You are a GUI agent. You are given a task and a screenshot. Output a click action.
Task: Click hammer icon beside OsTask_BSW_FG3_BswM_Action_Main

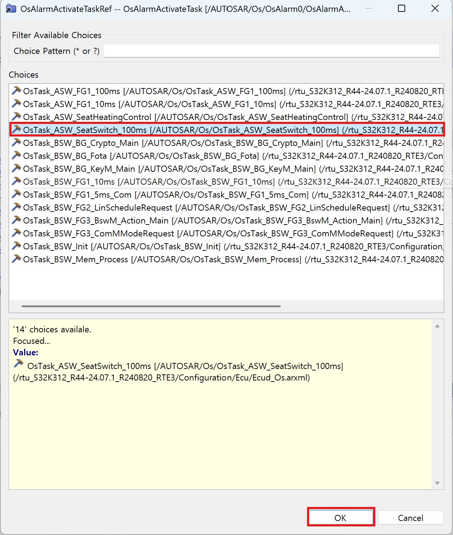coord(16,220)
